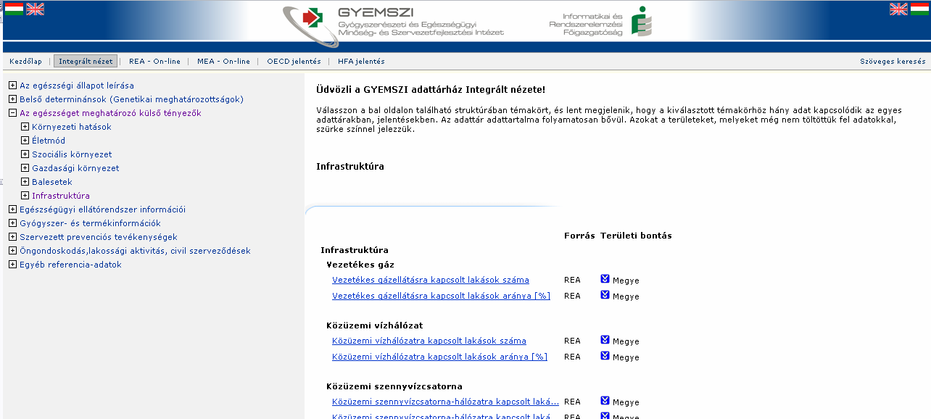Select Környezeti hatások tree label
931x419 pixels.
click(72, 127)
